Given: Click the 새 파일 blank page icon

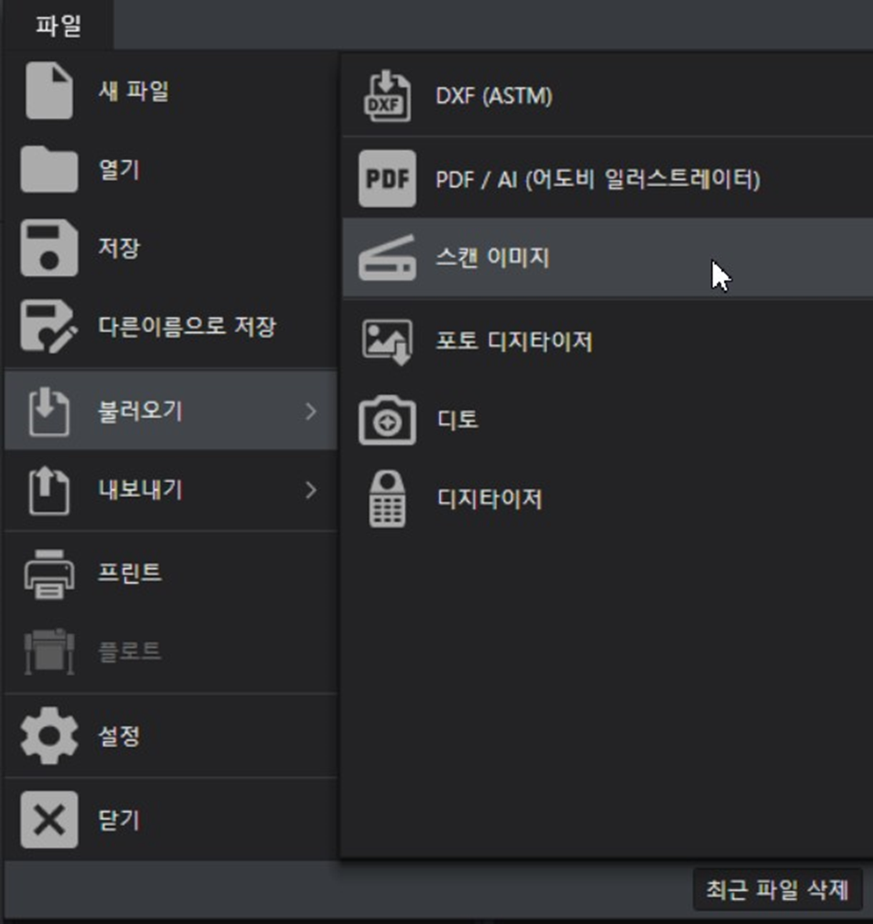Looking at the screenshot, I should (48, 91).
